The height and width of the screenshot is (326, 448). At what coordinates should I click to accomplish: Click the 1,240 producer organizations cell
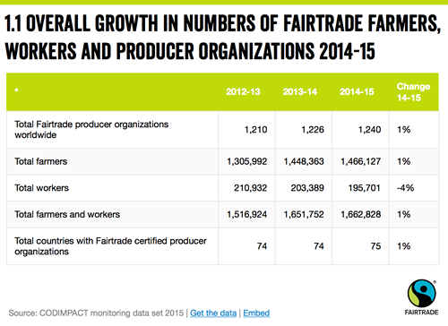(x=369, y=130)
